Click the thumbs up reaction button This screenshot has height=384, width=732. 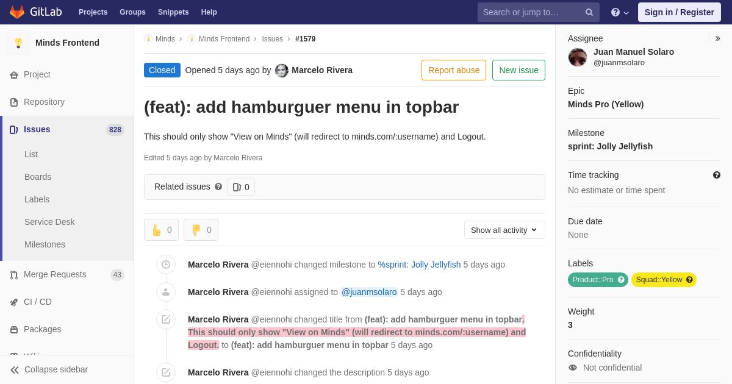pyautogui.click(x=161, y=230)
